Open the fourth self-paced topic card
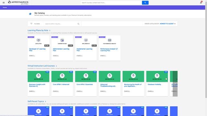 point(110,111)
